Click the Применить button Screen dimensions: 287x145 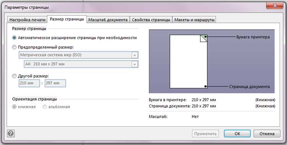point(205,134)
